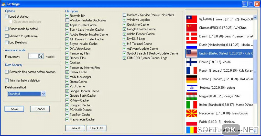Click the Frequency value input field
261x136 pixels.
coord(33,56)
